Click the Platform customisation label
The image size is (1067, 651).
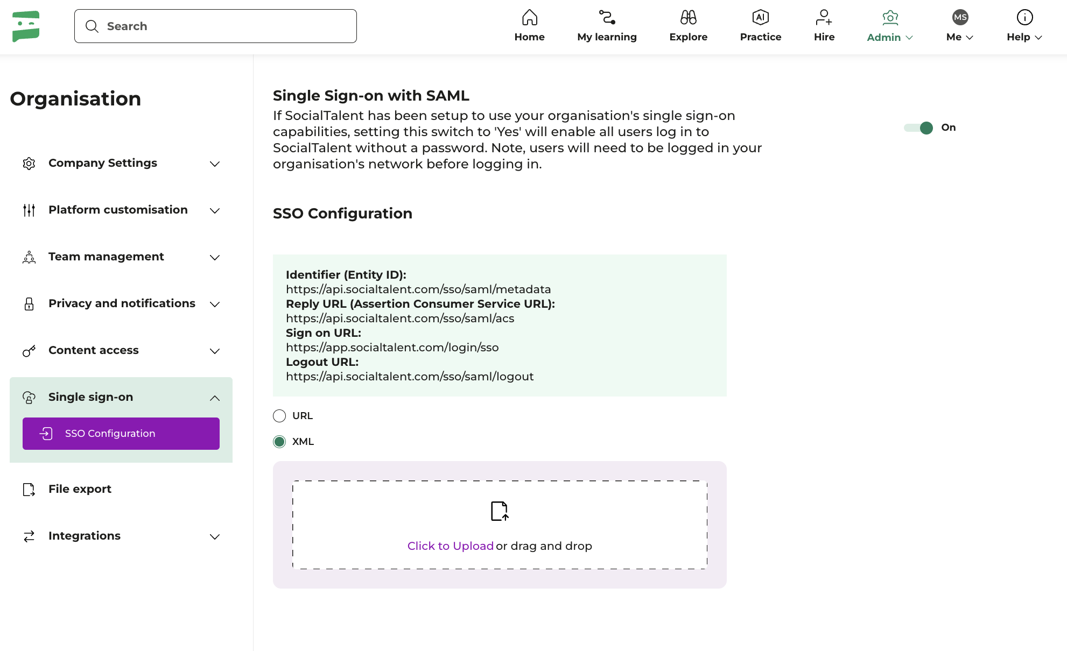(118, 210)
